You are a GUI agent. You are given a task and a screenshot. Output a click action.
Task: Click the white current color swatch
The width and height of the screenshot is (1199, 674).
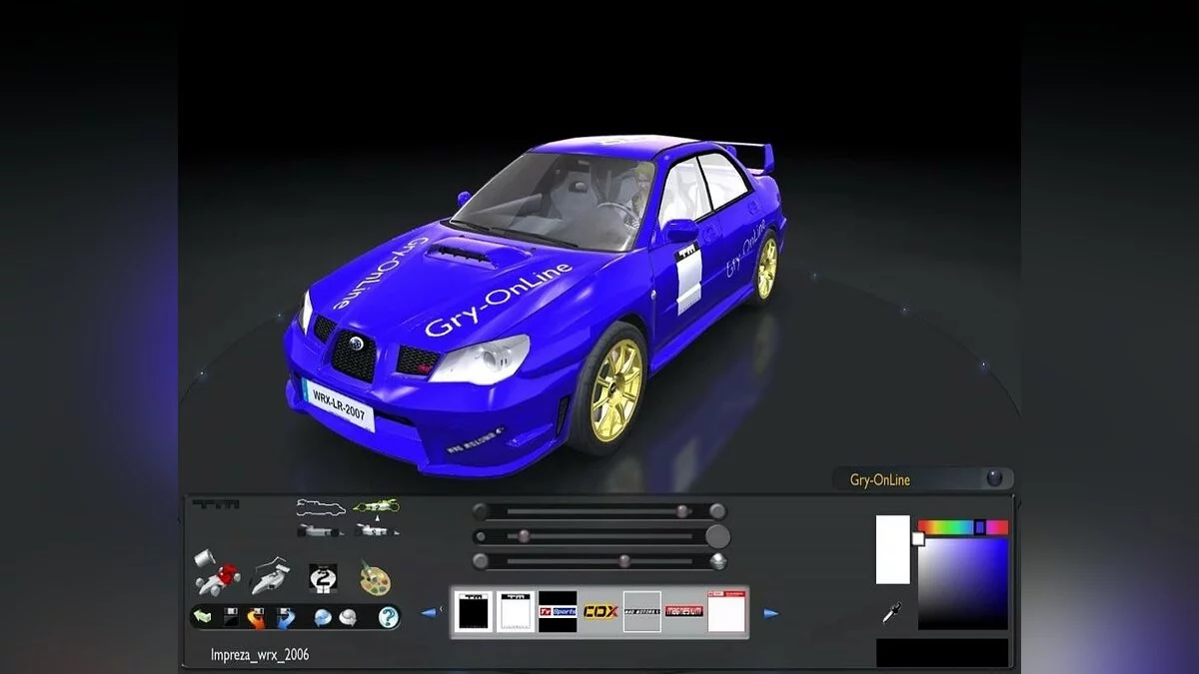point(893,549)
